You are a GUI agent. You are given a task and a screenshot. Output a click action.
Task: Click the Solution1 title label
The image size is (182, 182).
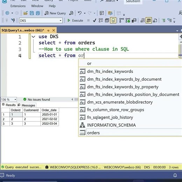[x=133, y=1]
